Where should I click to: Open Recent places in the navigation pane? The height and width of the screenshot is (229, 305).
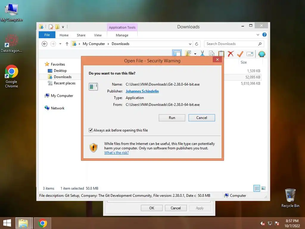(65, 83)
